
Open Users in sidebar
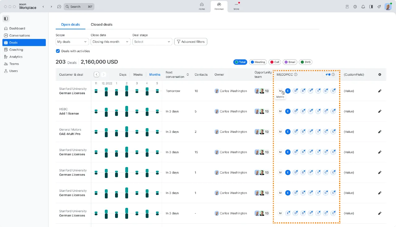(24, 71)
